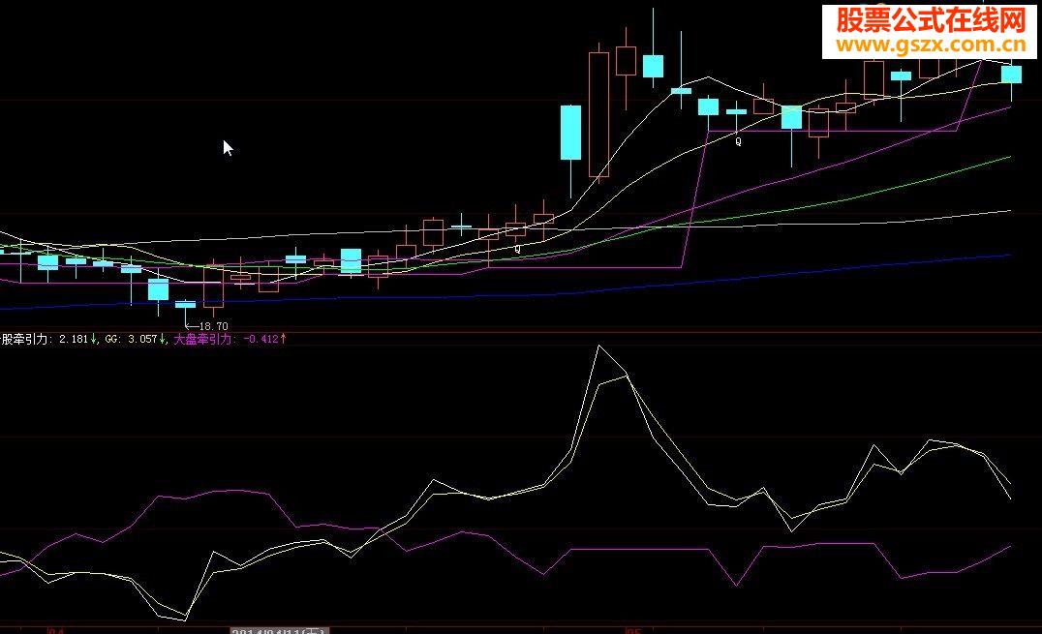Click the GG 3.057 indicator value

pyautogui.click(x=131, y=339)
